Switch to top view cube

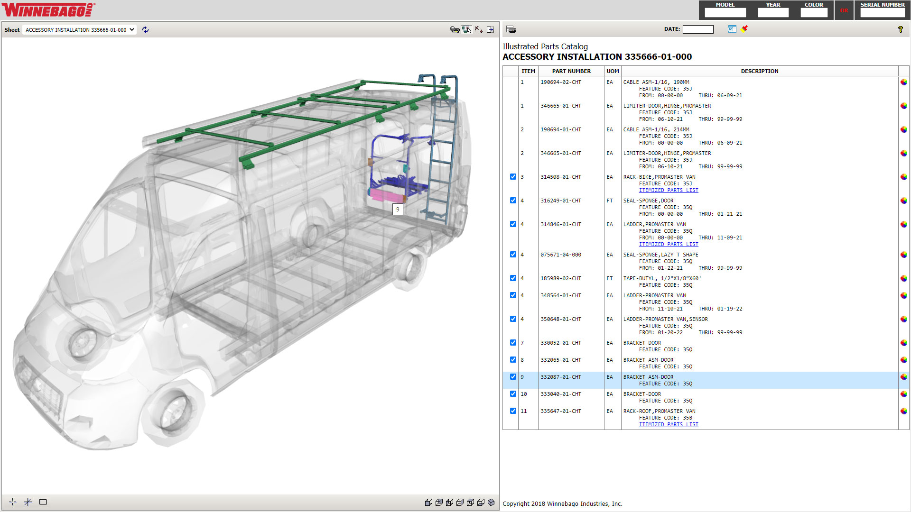coord(470,502)
